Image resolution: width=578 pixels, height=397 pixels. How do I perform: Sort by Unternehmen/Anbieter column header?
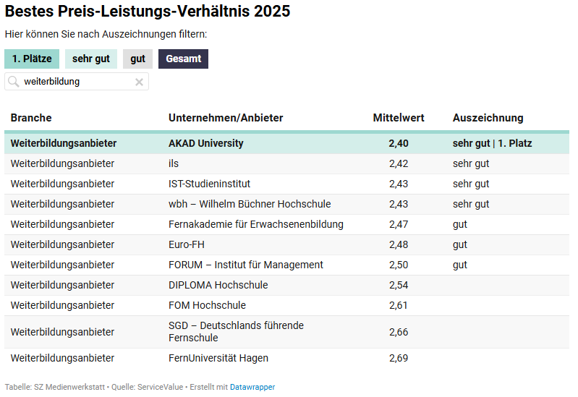[x=226, y=118]
